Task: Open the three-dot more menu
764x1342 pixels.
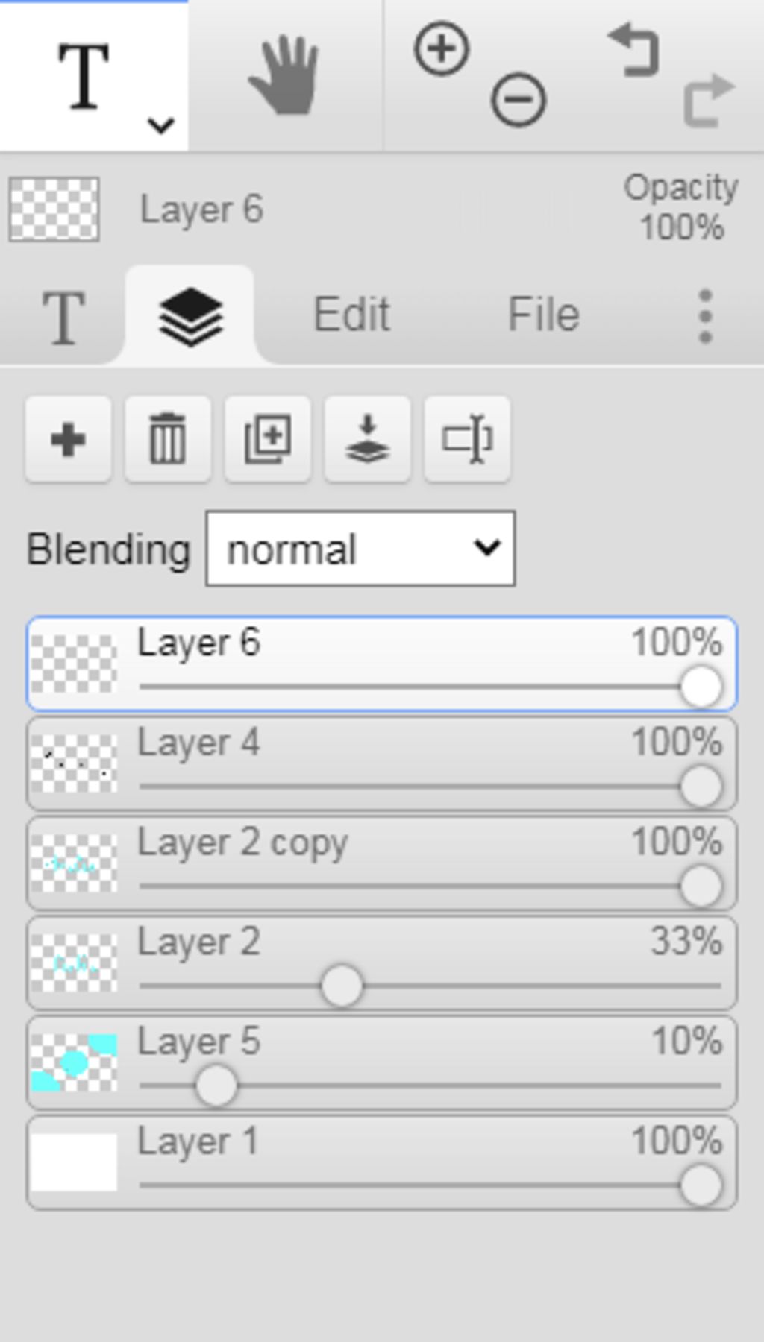Action: pos(705,316)
